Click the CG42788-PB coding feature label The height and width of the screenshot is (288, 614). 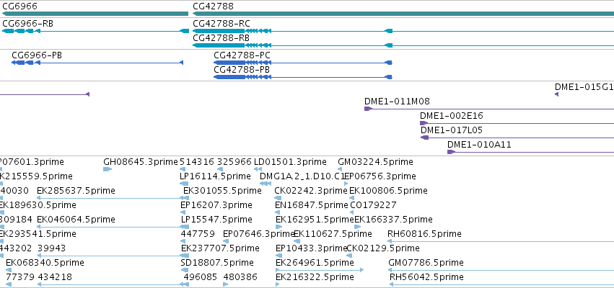tap(242, 70)
